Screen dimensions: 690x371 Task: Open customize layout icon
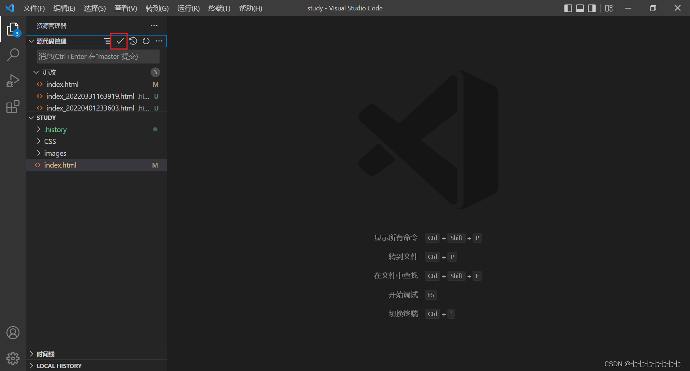(609, 8)
